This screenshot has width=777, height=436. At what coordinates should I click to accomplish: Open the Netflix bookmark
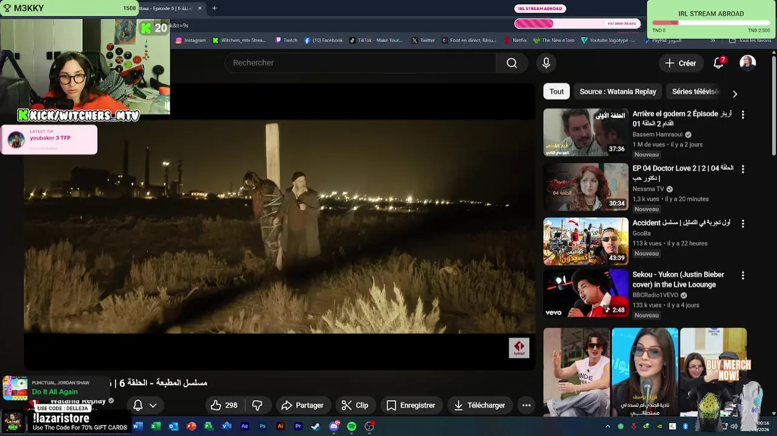tap(515, 41)
